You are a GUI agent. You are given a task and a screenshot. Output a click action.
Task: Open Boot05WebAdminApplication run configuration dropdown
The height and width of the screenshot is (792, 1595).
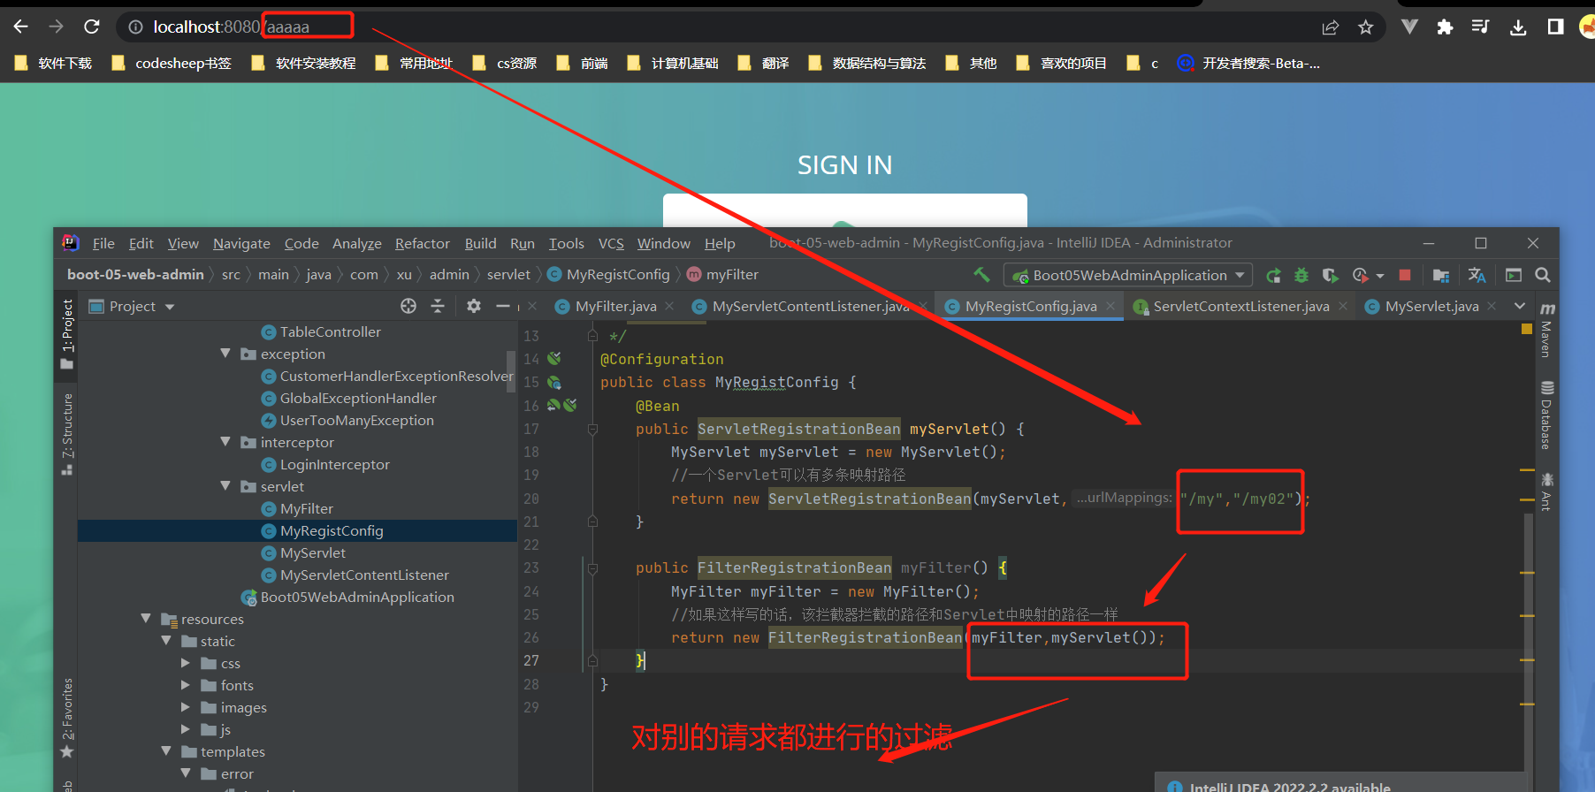pos(1129,275)
